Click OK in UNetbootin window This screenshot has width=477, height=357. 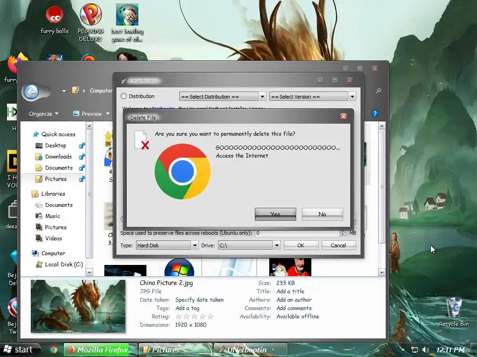[300, 245]
